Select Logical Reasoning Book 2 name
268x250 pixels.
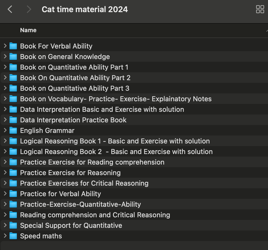point(116,152)
